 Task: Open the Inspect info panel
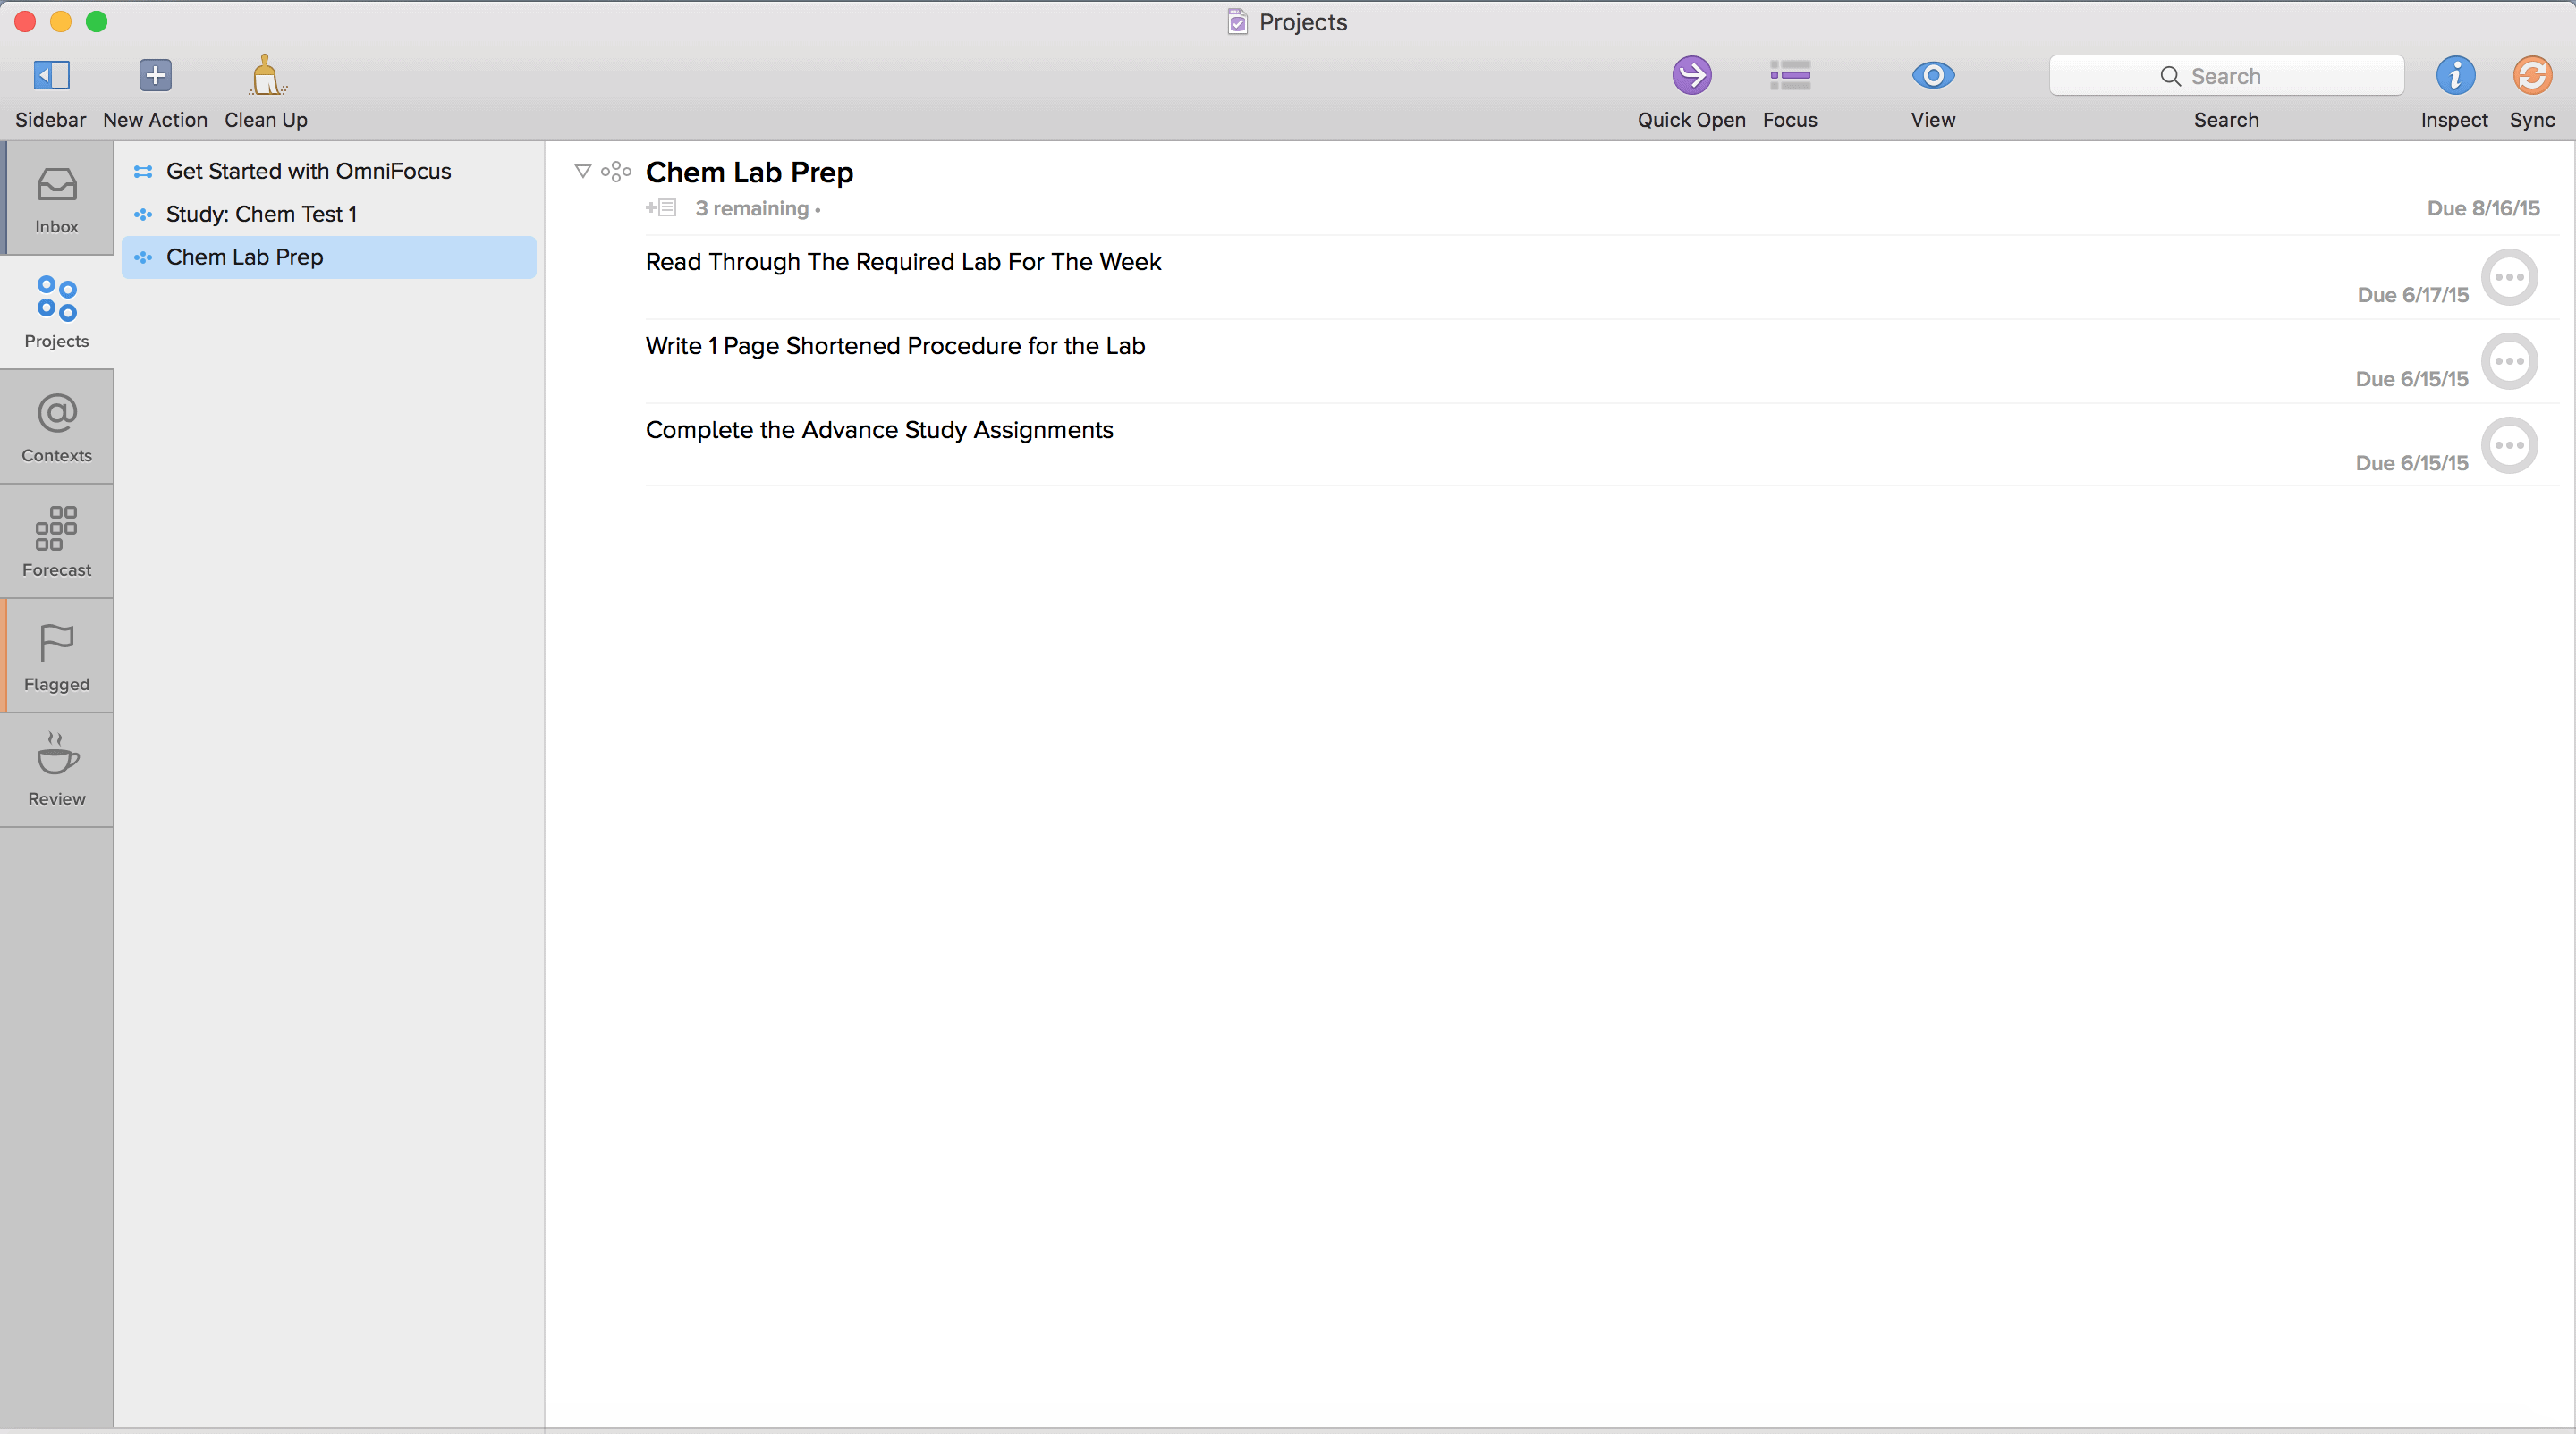click(2454, 75)
